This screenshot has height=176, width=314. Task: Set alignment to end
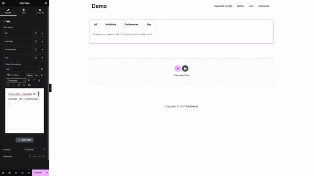39,156
